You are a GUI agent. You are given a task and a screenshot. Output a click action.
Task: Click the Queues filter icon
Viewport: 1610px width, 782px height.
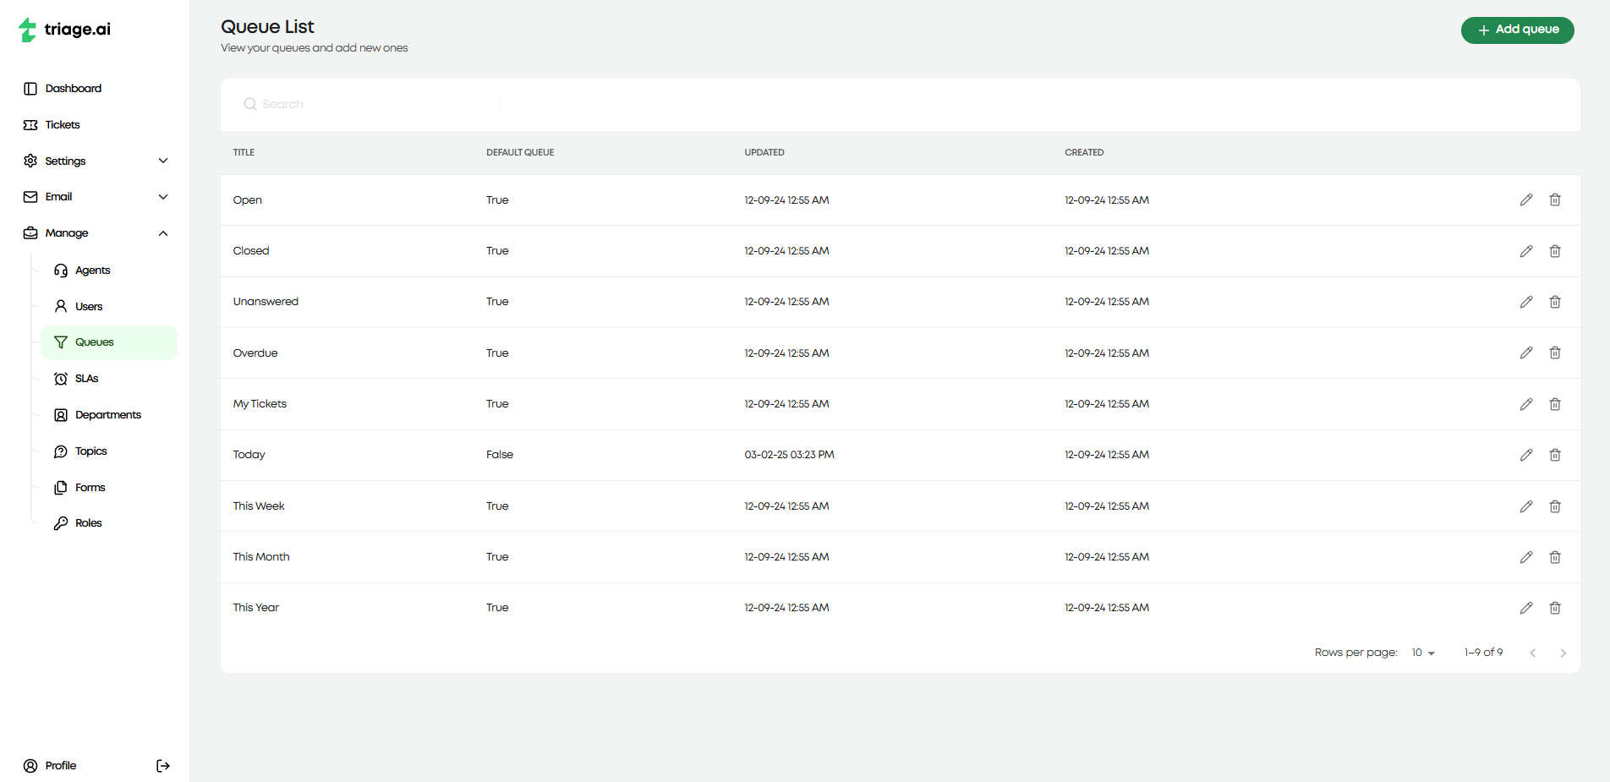click(60, 342)
